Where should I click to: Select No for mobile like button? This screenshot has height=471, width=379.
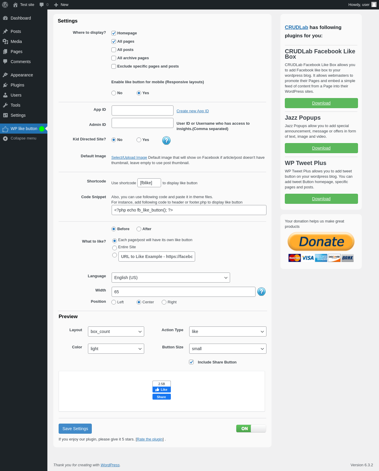click(x=114, y=93)
